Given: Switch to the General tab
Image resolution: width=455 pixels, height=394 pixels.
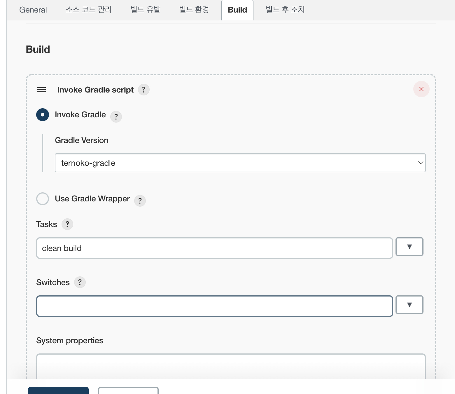Looking at the screenshot, I should 33,10.
